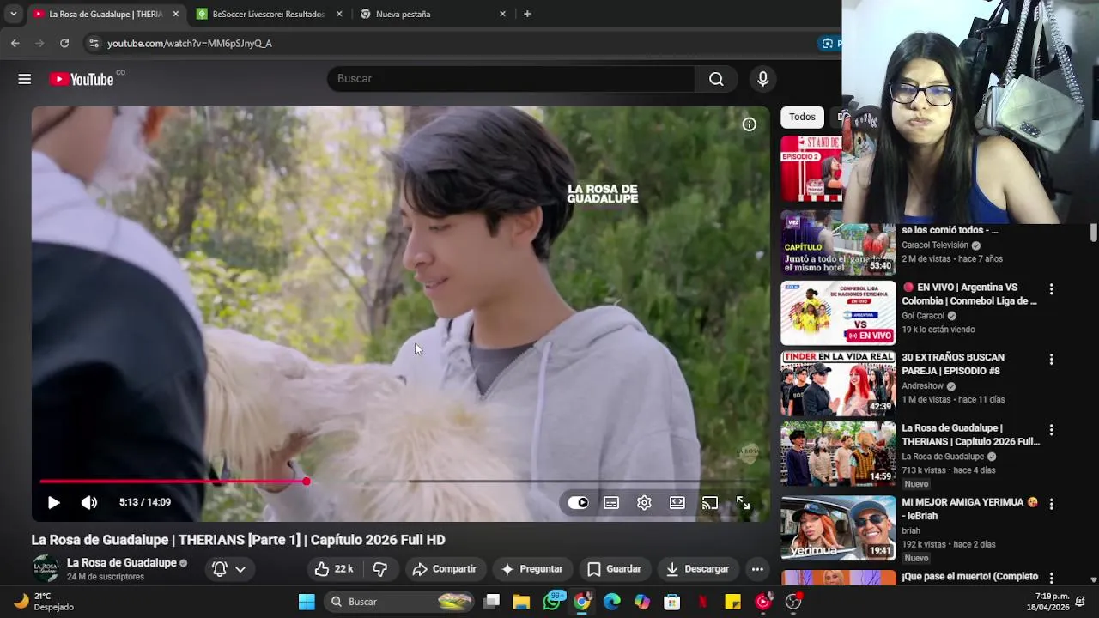Open Tinder en la vida real thumbnail
Viewport: 1099px width, 618px height.
click(838, 384)
